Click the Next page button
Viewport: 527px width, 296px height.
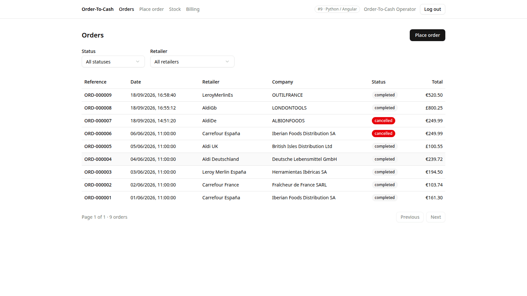(x=435, y=217)
